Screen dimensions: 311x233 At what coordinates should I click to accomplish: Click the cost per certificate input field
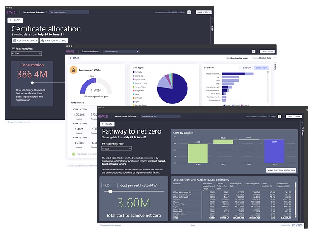(110, 186)
